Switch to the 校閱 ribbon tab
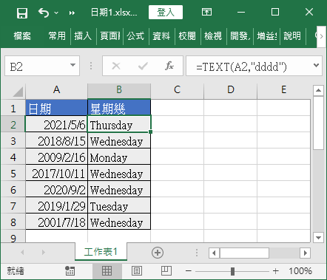Viewport: 327px width, 280px height. coord(187,36)
